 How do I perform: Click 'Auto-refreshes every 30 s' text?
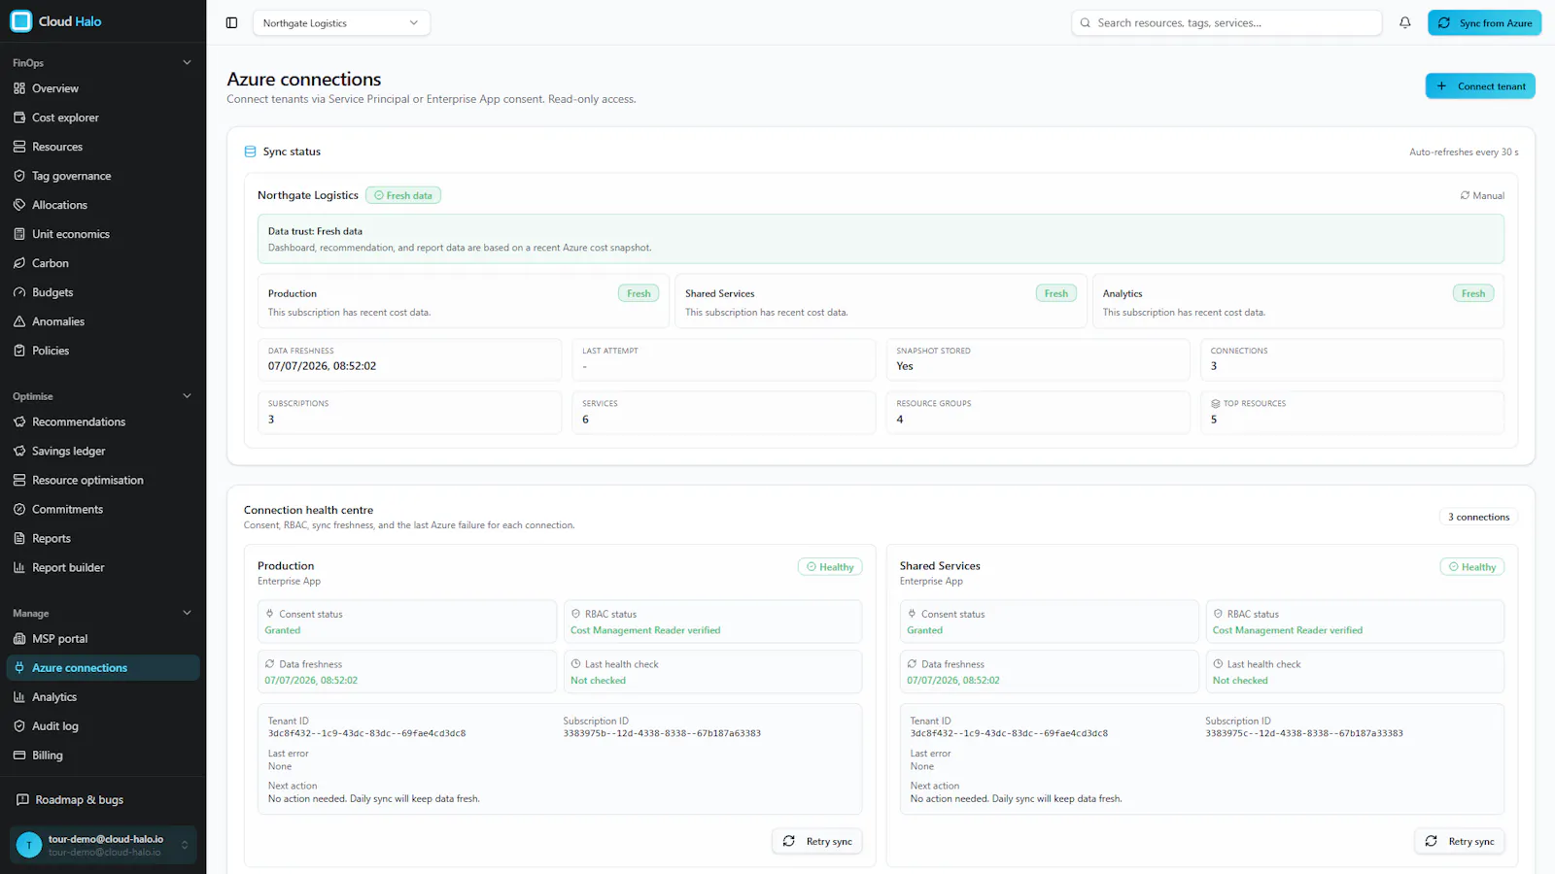[x=1464, y=152]
